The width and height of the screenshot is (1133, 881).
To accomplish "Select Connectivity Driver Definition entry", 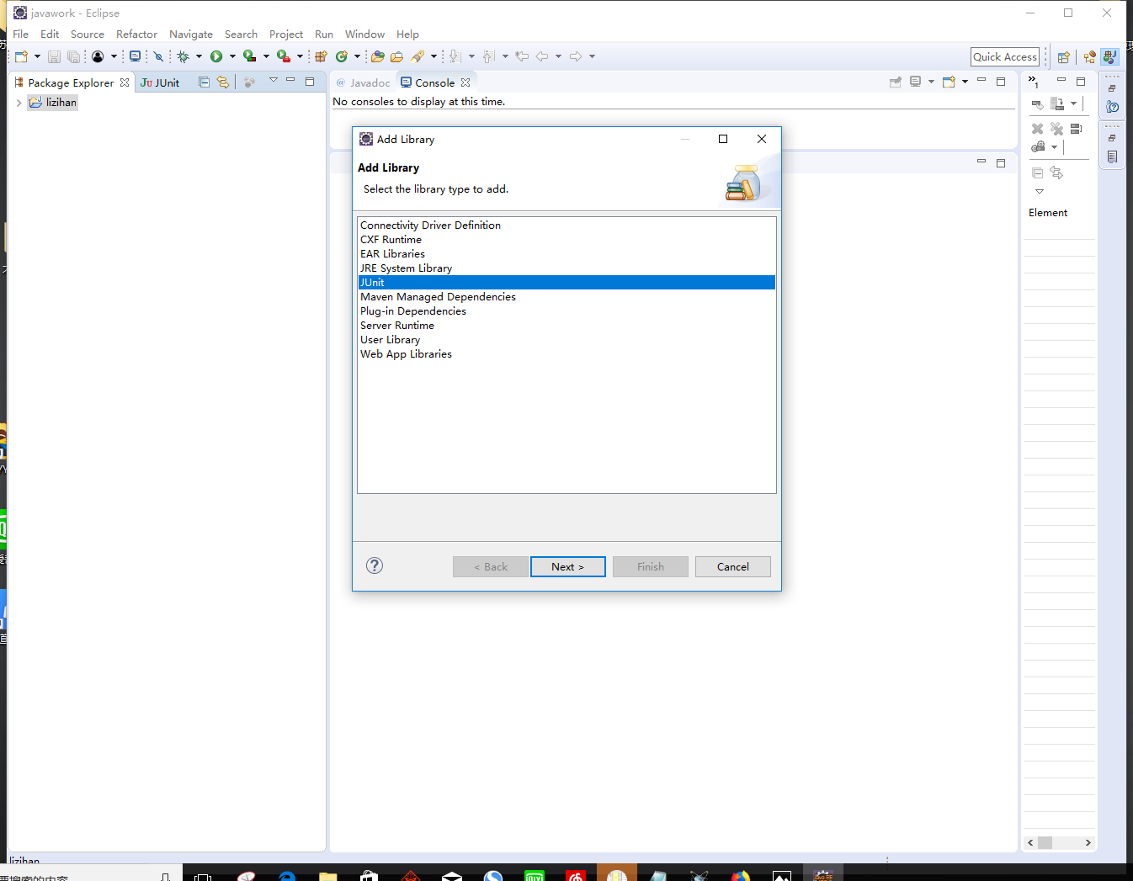I will pyautogui.click(x=566, y=226).
